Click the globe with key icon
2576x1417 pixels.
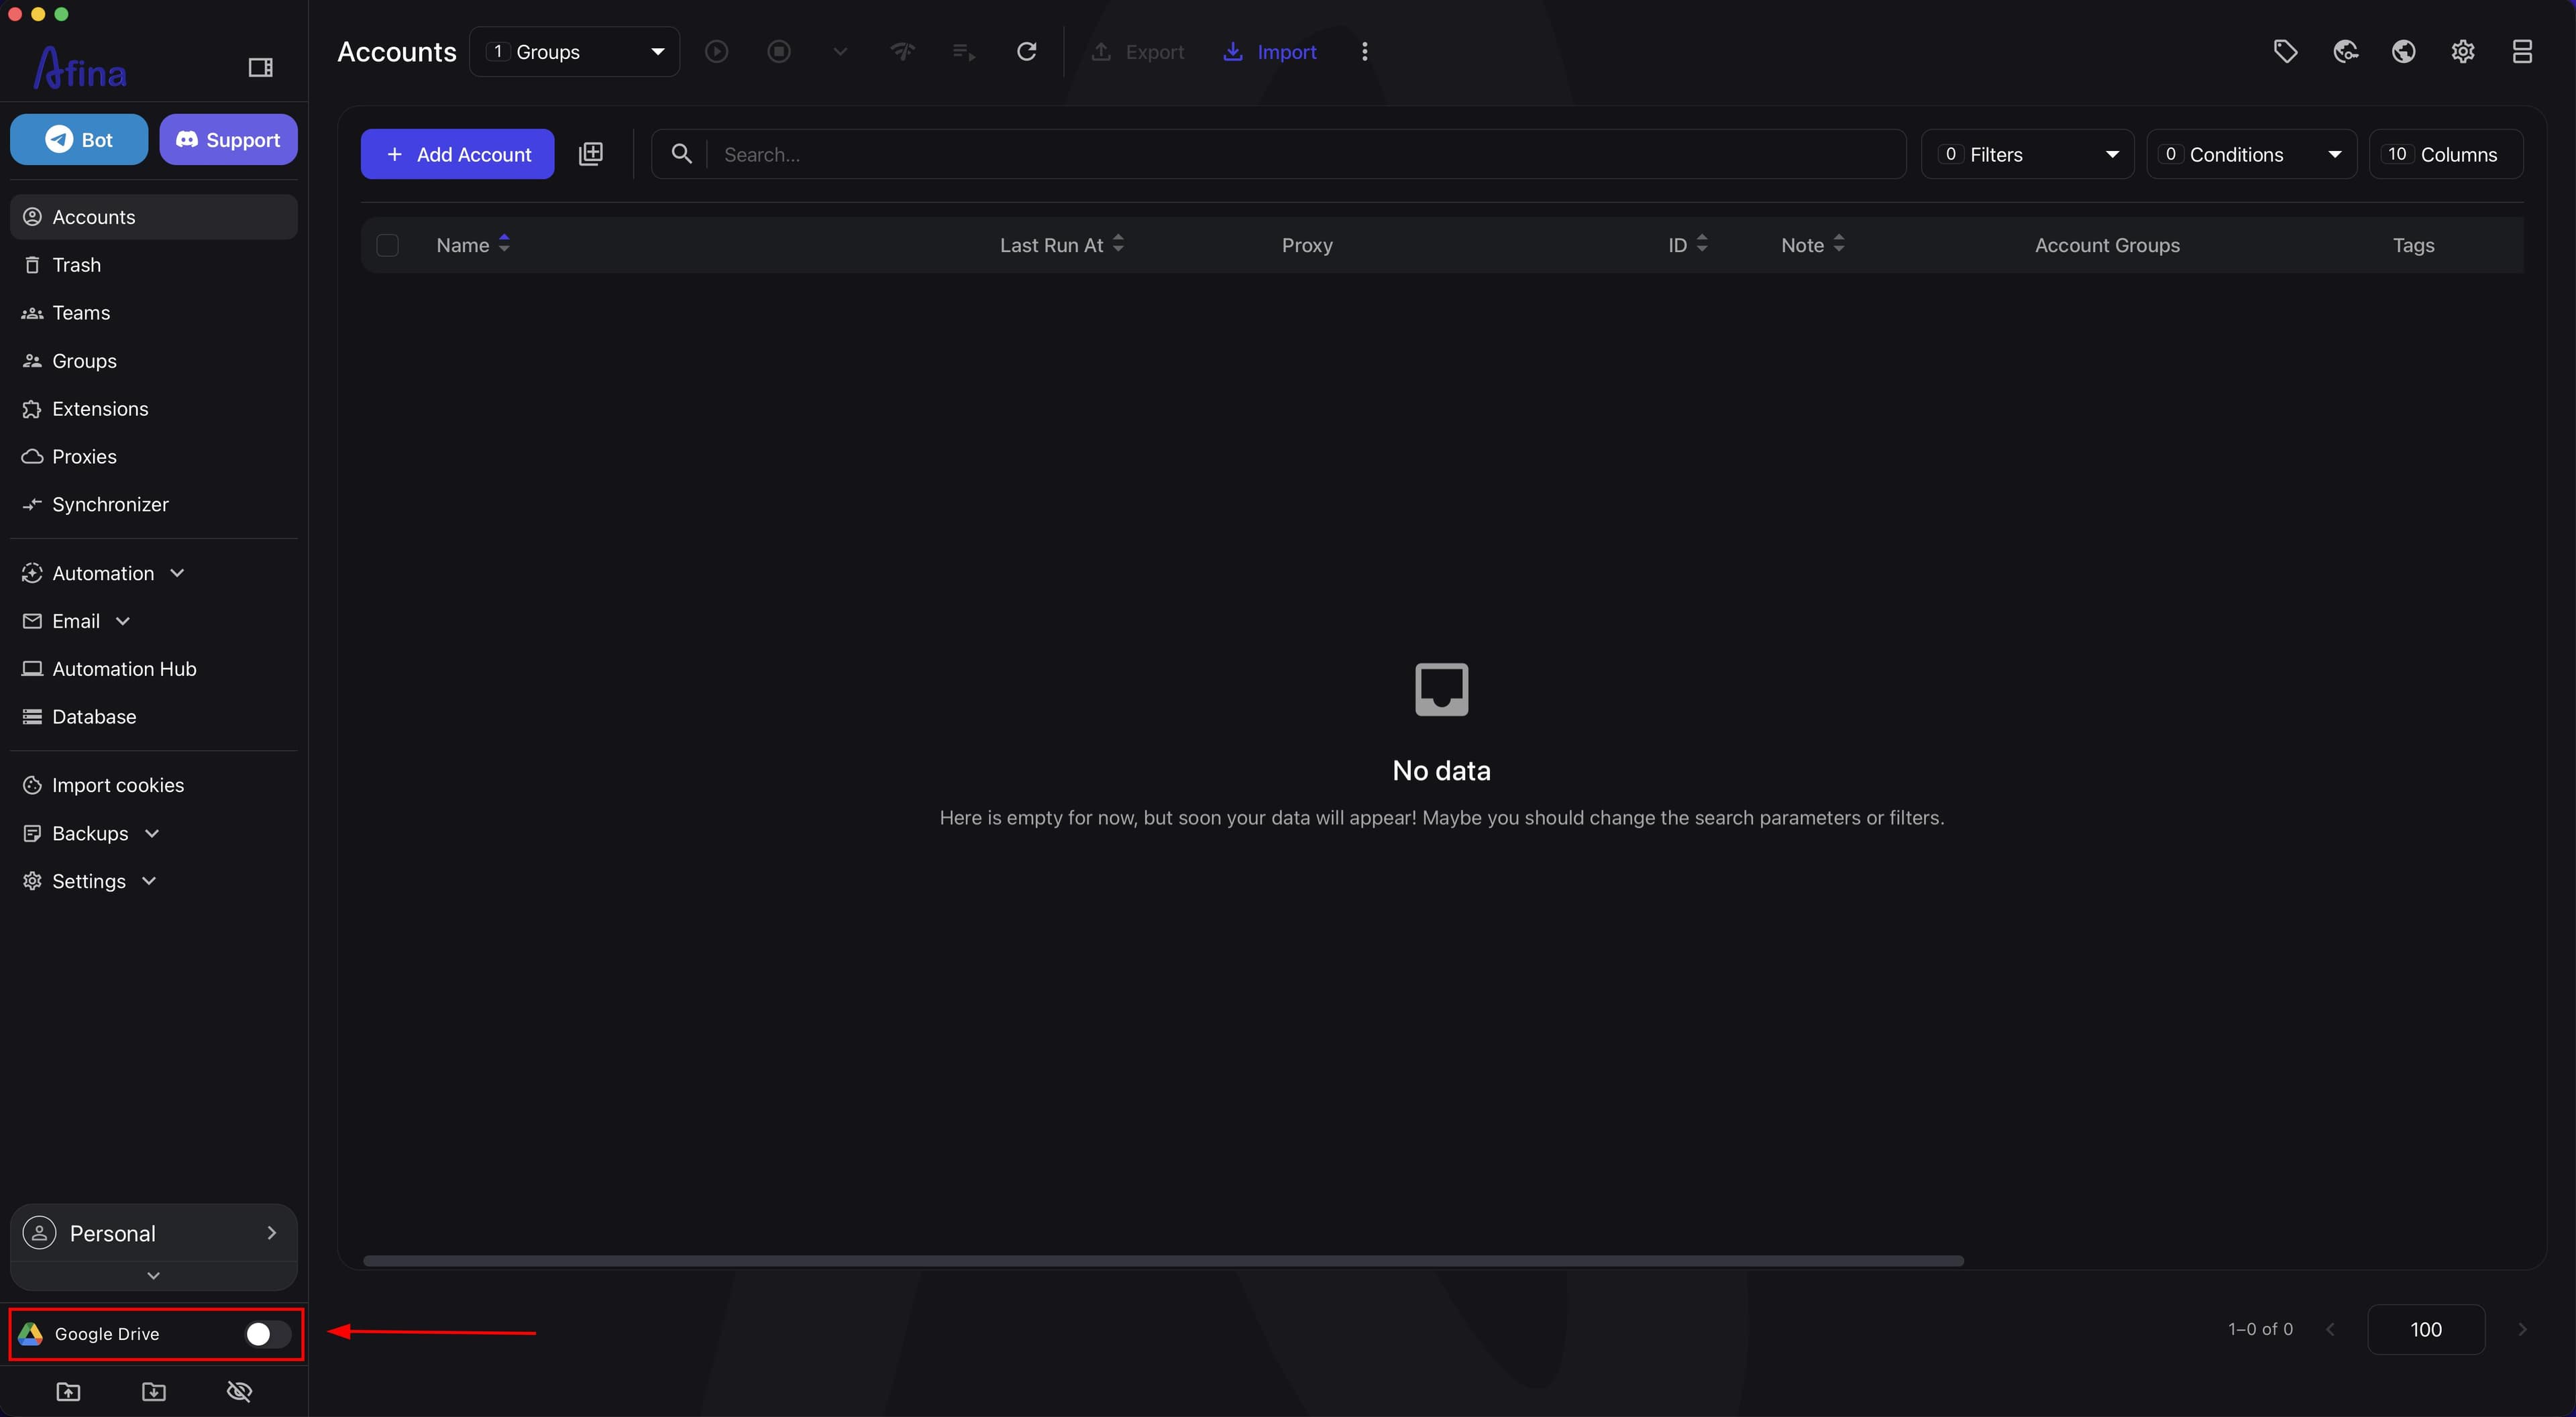pyautogui.click(x=2345, y=52)
